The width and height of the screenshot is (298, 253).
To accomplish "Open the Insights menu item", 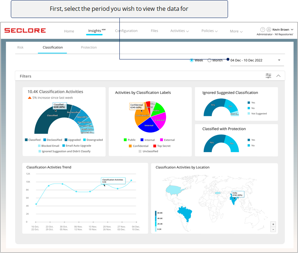I will pyautogui.click(x=95, y=31).
